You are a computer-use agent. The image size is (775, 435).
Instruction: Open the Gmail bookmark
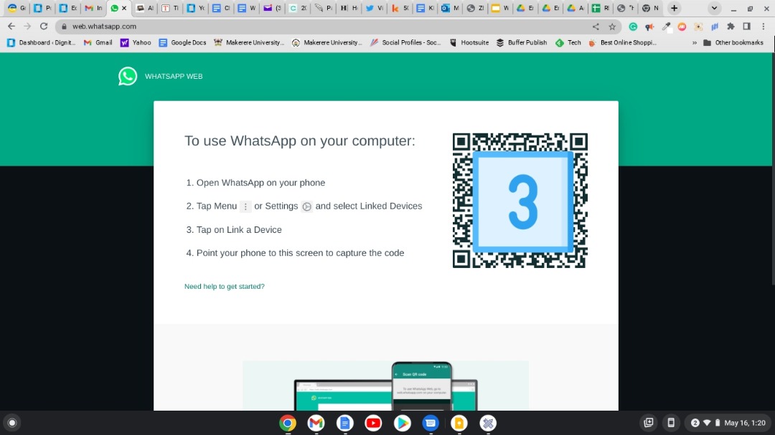(98, 42)
